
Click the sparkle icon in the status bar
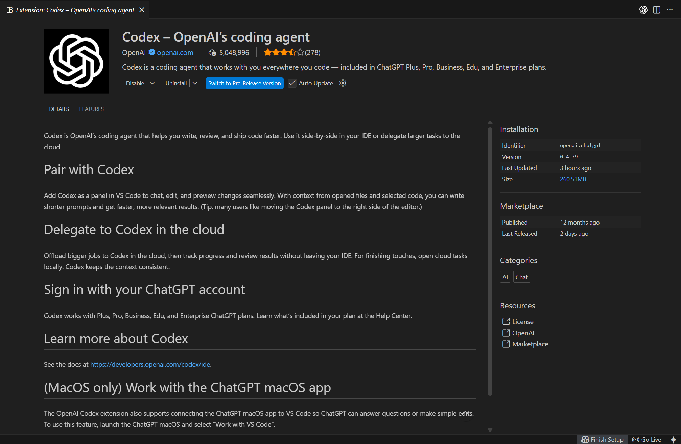tap(673, 439)
